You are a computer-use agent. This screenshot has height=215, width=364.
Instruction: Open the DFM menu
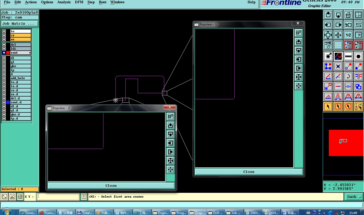(x=79, y=2)
